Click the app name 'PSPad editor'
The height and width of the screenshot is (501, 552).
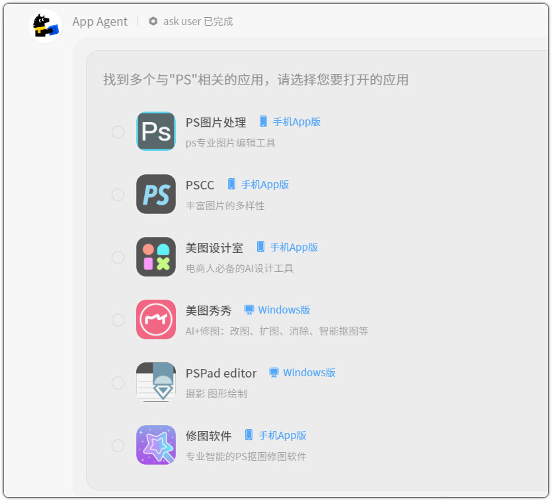point(221,373)
